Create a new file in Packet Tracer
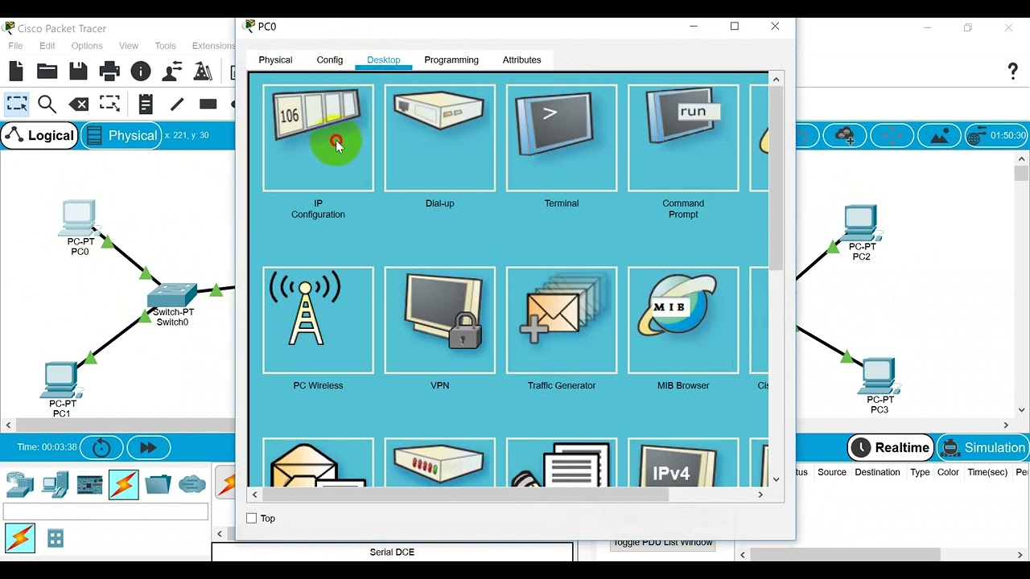The image size is (1030, 579). [16, 72]
